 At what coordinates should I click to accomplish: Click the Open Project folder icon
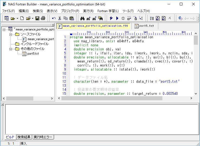pos(13,19)
